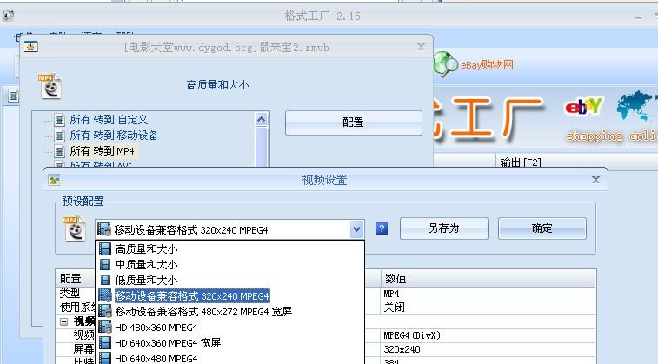Click the 配置 column header in settings table

coord(70,279)
